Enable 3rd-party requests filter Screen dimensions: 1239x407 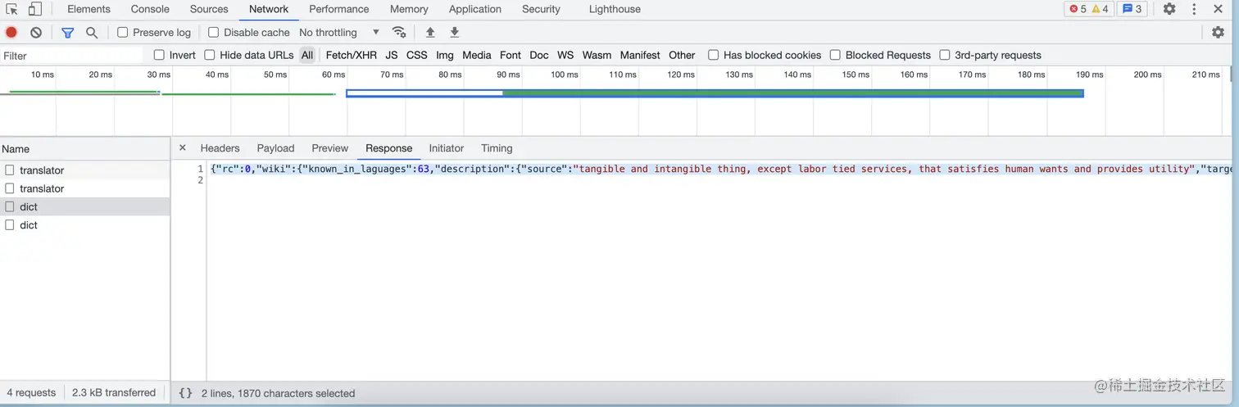coord(945,55)
